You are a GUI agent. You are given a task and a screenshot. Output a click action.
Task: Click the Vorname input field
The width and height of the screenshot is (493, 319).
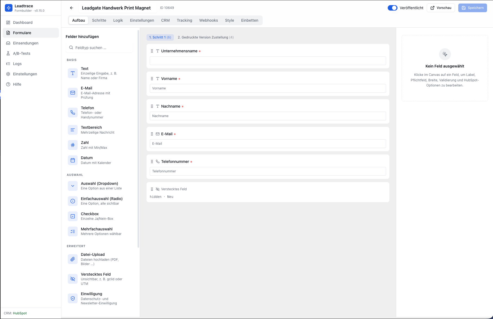click(x=268, y=88)
